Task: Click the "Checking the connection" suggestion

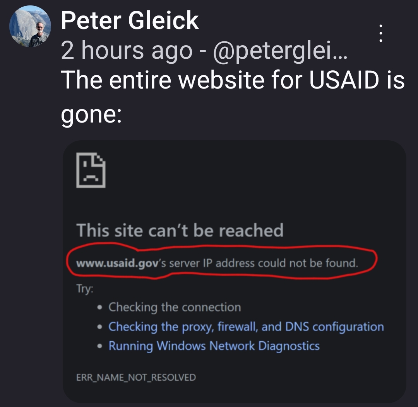Action: pyautogui.click(x=175, y=307)
